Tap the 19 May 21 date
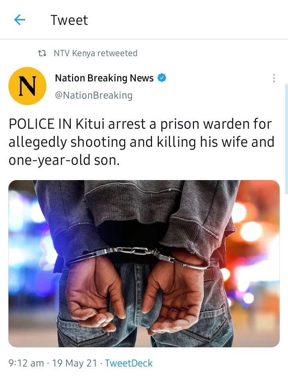Image resolution: width=288 pixels, height=377 pixels. point(74,363)
